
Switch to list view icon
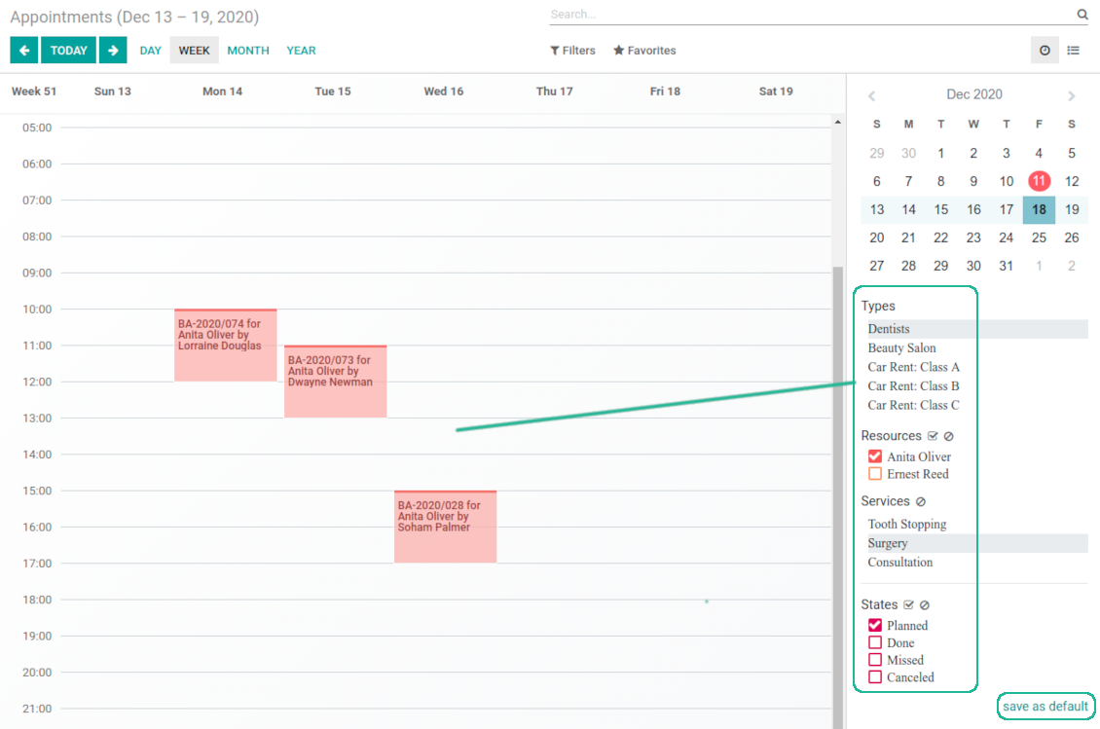click(1073, 51)
